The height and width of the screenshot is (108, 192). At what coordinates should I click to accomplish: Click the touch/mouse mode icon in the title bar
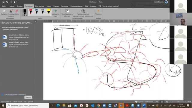pyautogui.click(x=15, y=2)
